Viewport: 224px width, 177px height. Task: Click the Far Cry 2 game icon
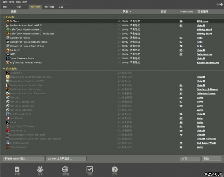pyautogui.click(x=8, y=50)
